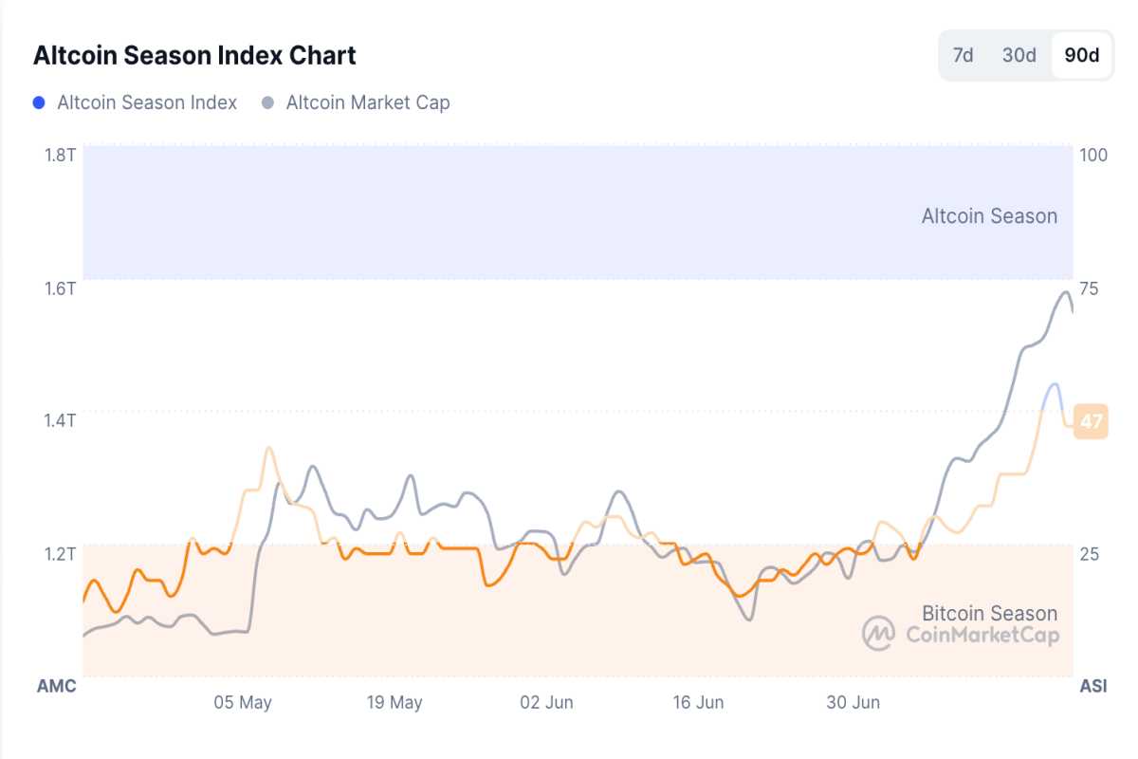Click the ASI axis label icon

pos(1092,685)
